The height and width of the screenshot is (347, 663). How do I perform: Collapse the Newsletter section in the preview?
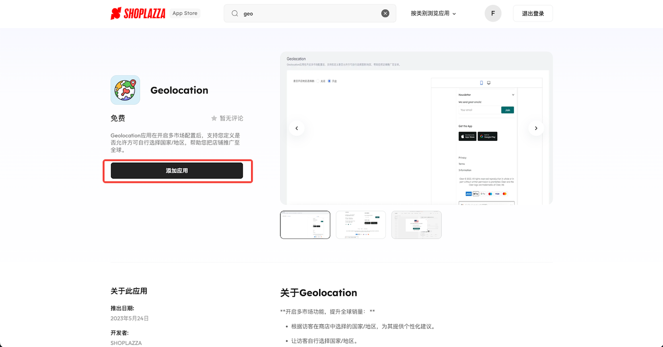pos(513,95)
